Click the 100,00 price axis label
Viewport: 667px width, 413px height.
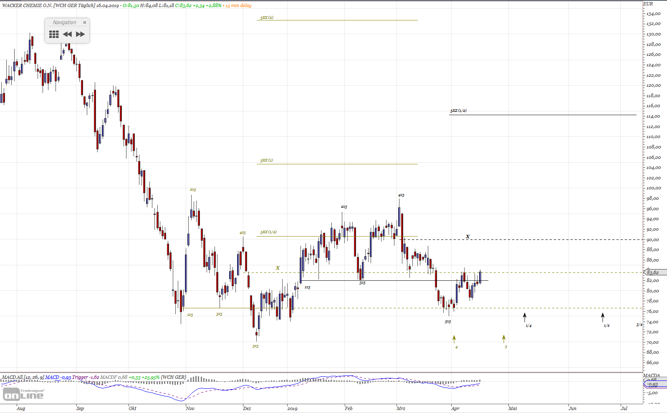tap(654, 188)
